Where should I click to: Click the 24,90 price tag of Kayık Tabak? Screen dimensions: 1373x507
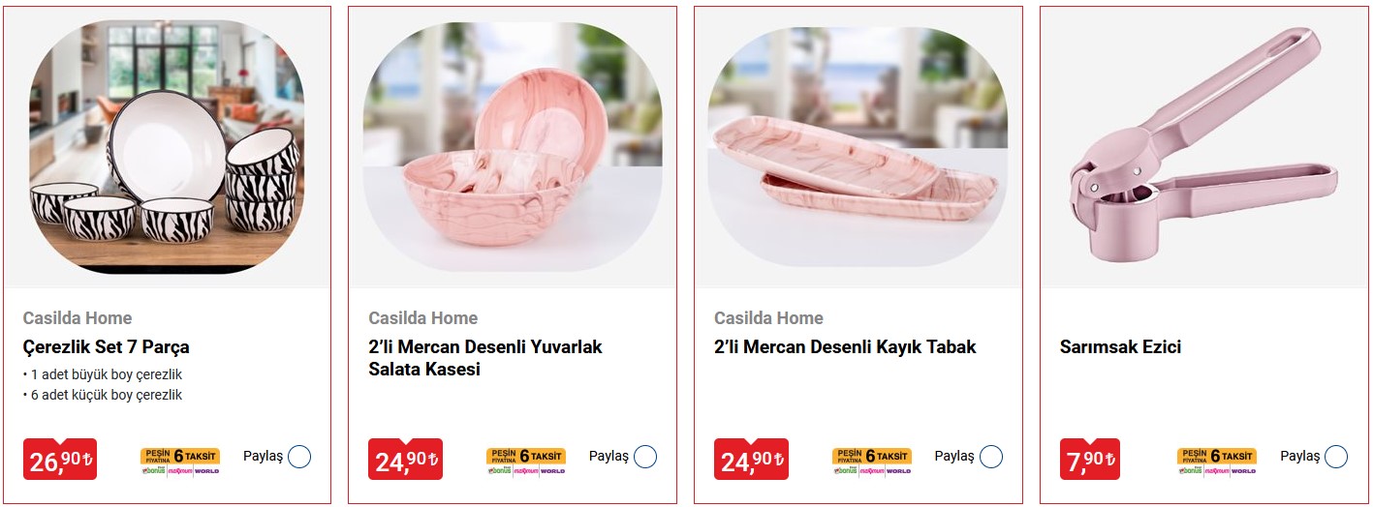[x=751, y=460]
